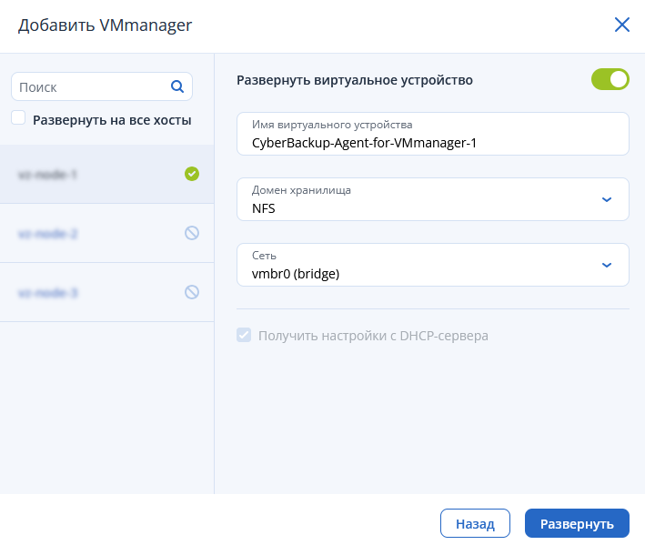Tick 'Развернуть на все хосты' checkbox

coord(18,117)
